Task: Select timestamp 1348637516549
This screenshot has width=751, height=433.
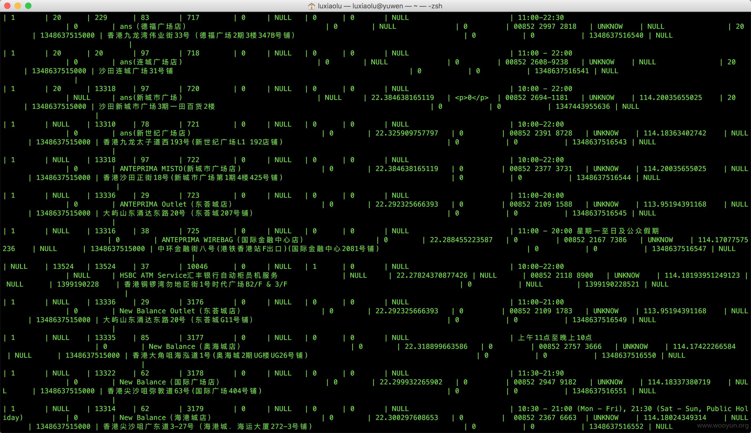Action: [599, 320]
